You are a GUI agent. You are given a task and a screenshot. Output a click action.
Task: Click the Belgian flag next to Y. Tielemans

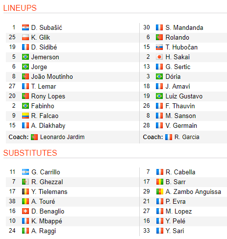tap(25, 191)
